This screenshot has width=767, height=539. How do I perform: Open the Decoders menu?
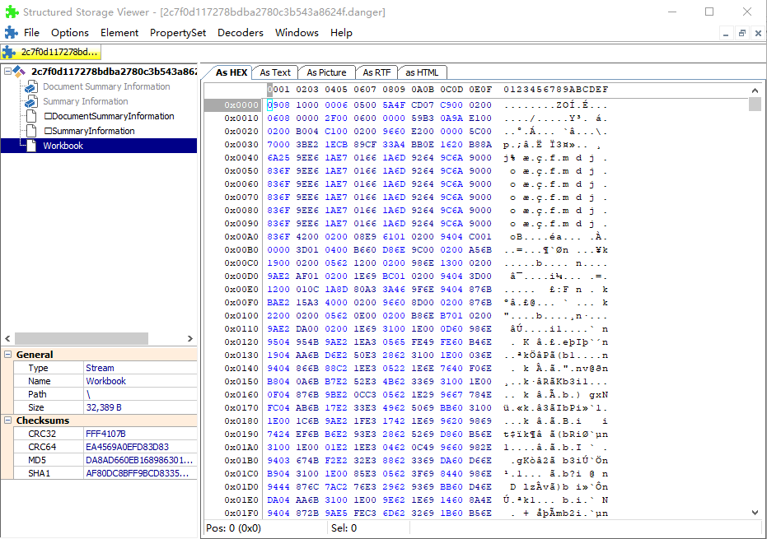pyautogui.click(x=240, y=33)
